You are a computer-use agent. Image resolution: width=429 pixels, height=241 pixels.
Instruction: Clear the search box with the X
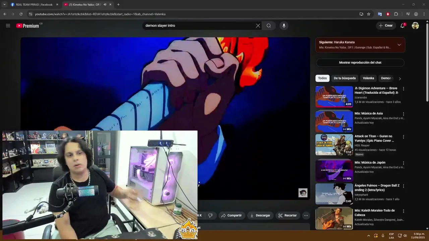(258, 26)
